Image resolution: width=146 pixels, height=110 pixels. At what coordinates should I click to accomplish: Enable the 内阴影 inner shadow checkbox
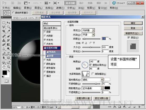point(45,36)
